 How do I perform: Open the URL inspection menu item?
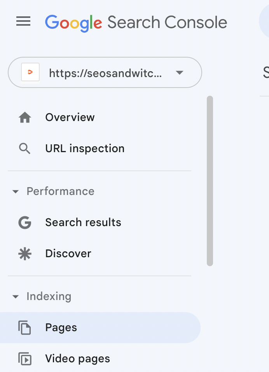pos(85,149)
